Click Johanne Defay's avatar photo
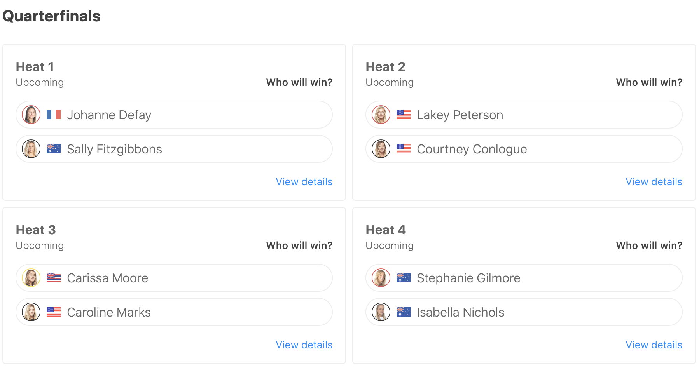 click(x=31, y=115)
